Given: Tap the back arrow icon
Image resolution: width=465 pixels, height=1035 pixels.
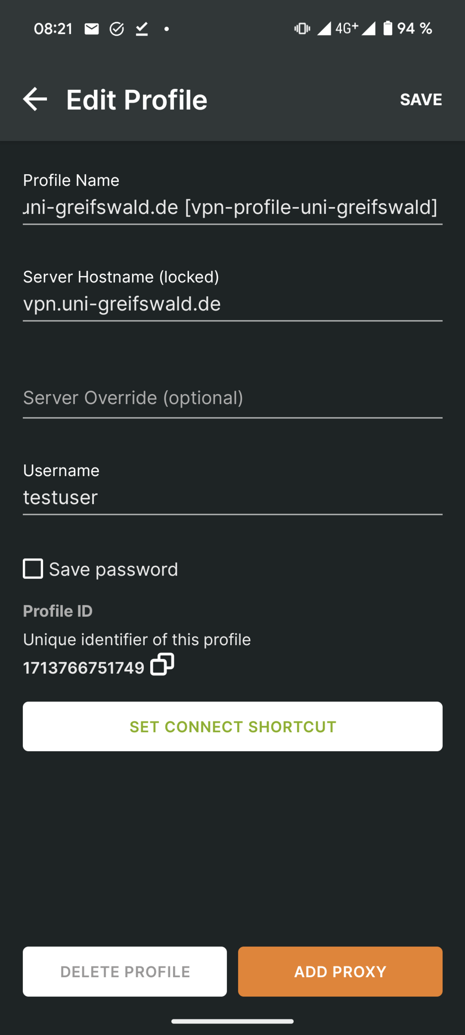Looking at the screenshot, I should (35, 99).
